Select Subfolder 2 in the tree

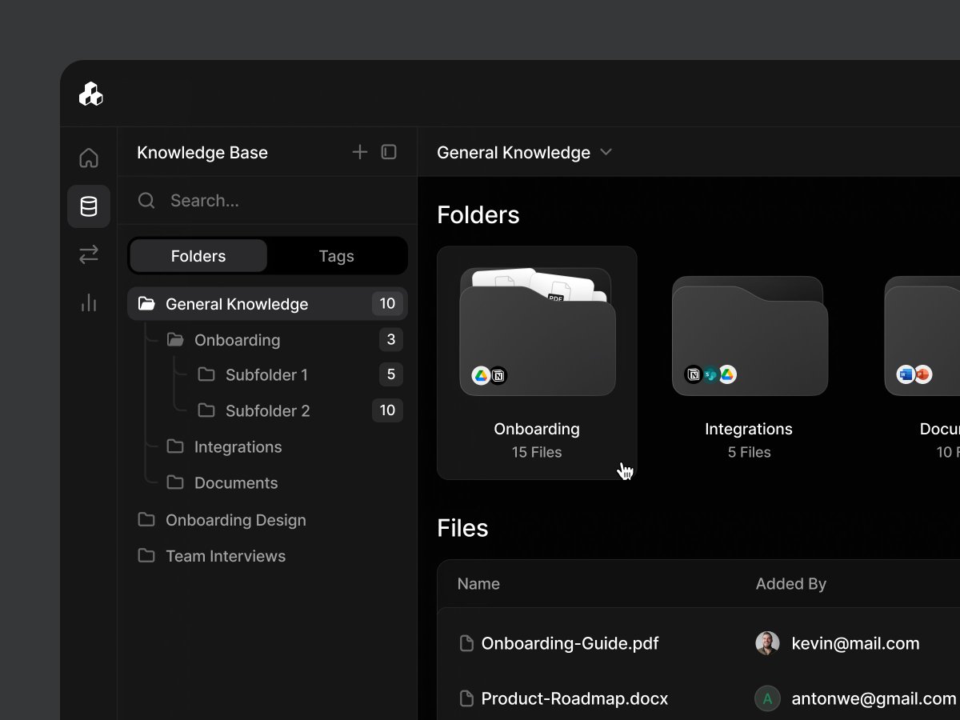[x=267, y=410]
